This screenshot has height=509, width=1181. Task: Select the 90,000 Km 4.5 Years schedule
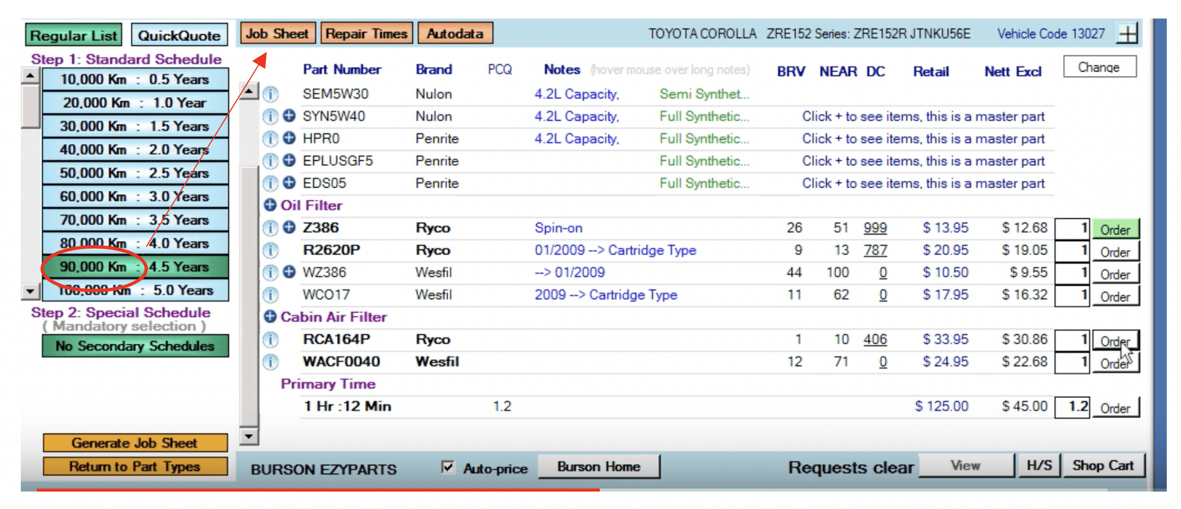pyautogui.click(x=135, y=266)
